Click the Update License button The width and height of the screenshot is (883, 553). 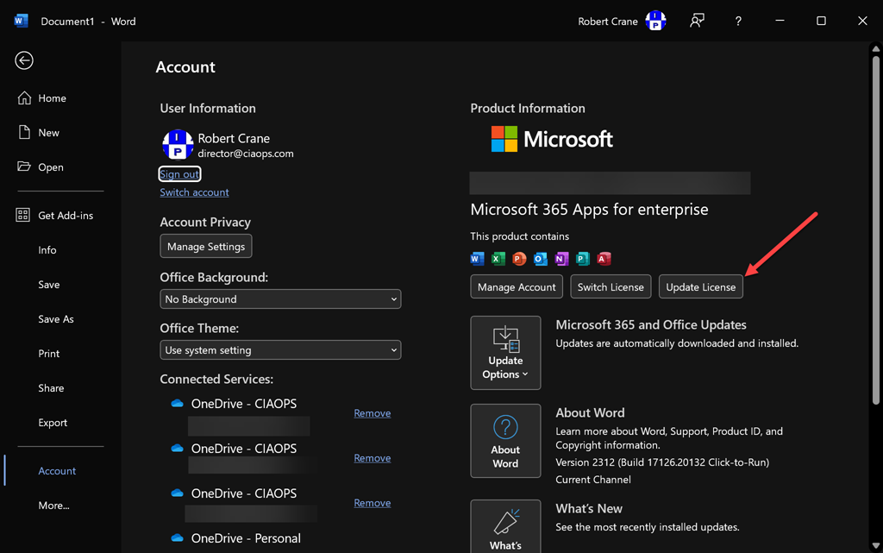point(700,287)
